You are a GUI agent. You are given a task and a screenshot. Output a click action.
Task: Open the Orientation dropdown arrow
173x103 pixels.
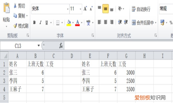point(123,9)
